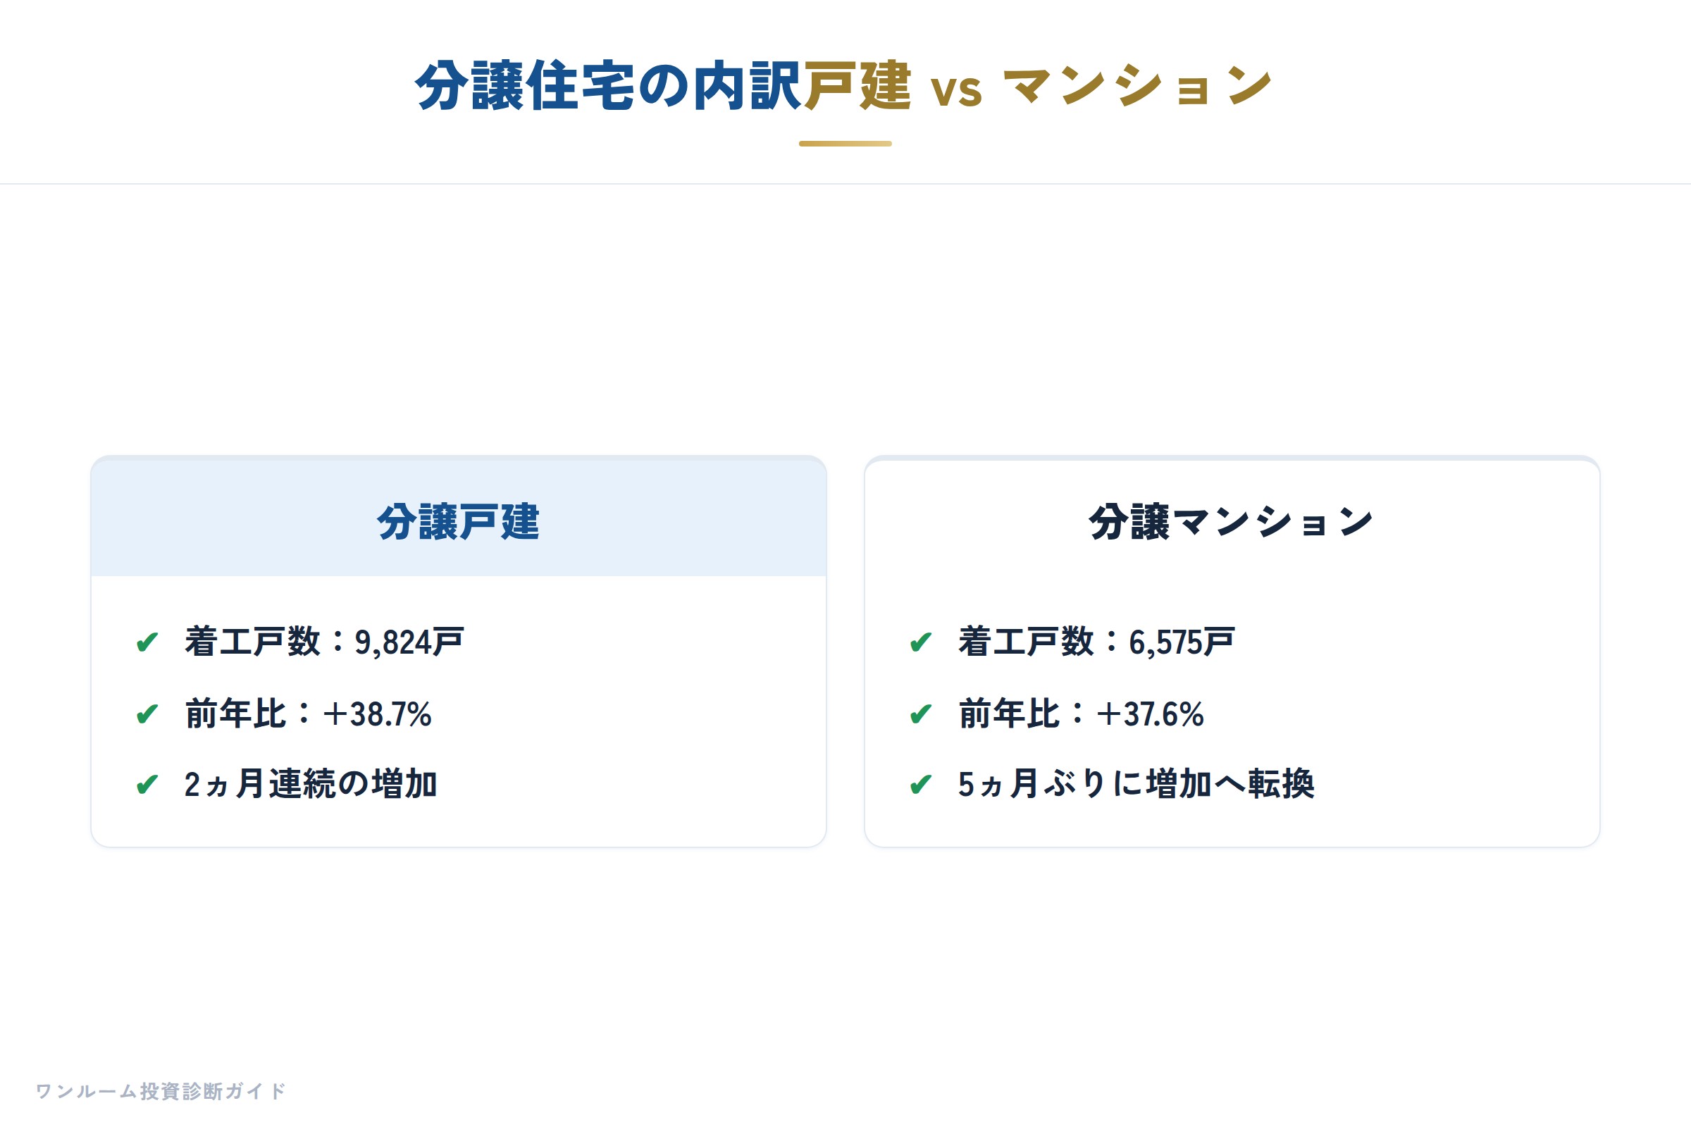Click the 着工戸数：9,824戸 text
Image resolution: width=1691 pixels, height=1127 pixels.
[x=324, y=642]
